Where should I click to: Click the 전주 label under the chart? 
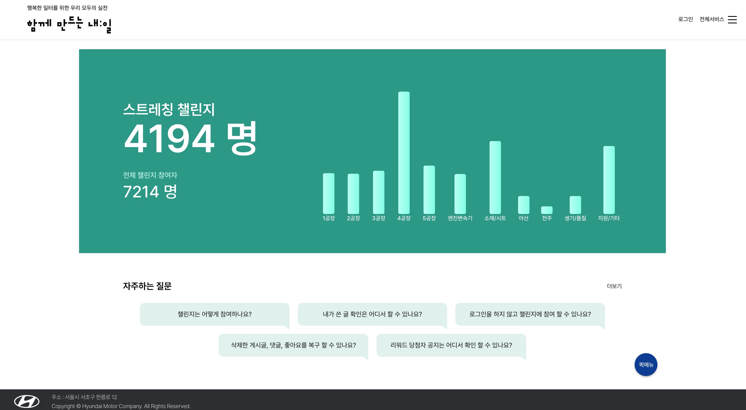click(547, 218)
